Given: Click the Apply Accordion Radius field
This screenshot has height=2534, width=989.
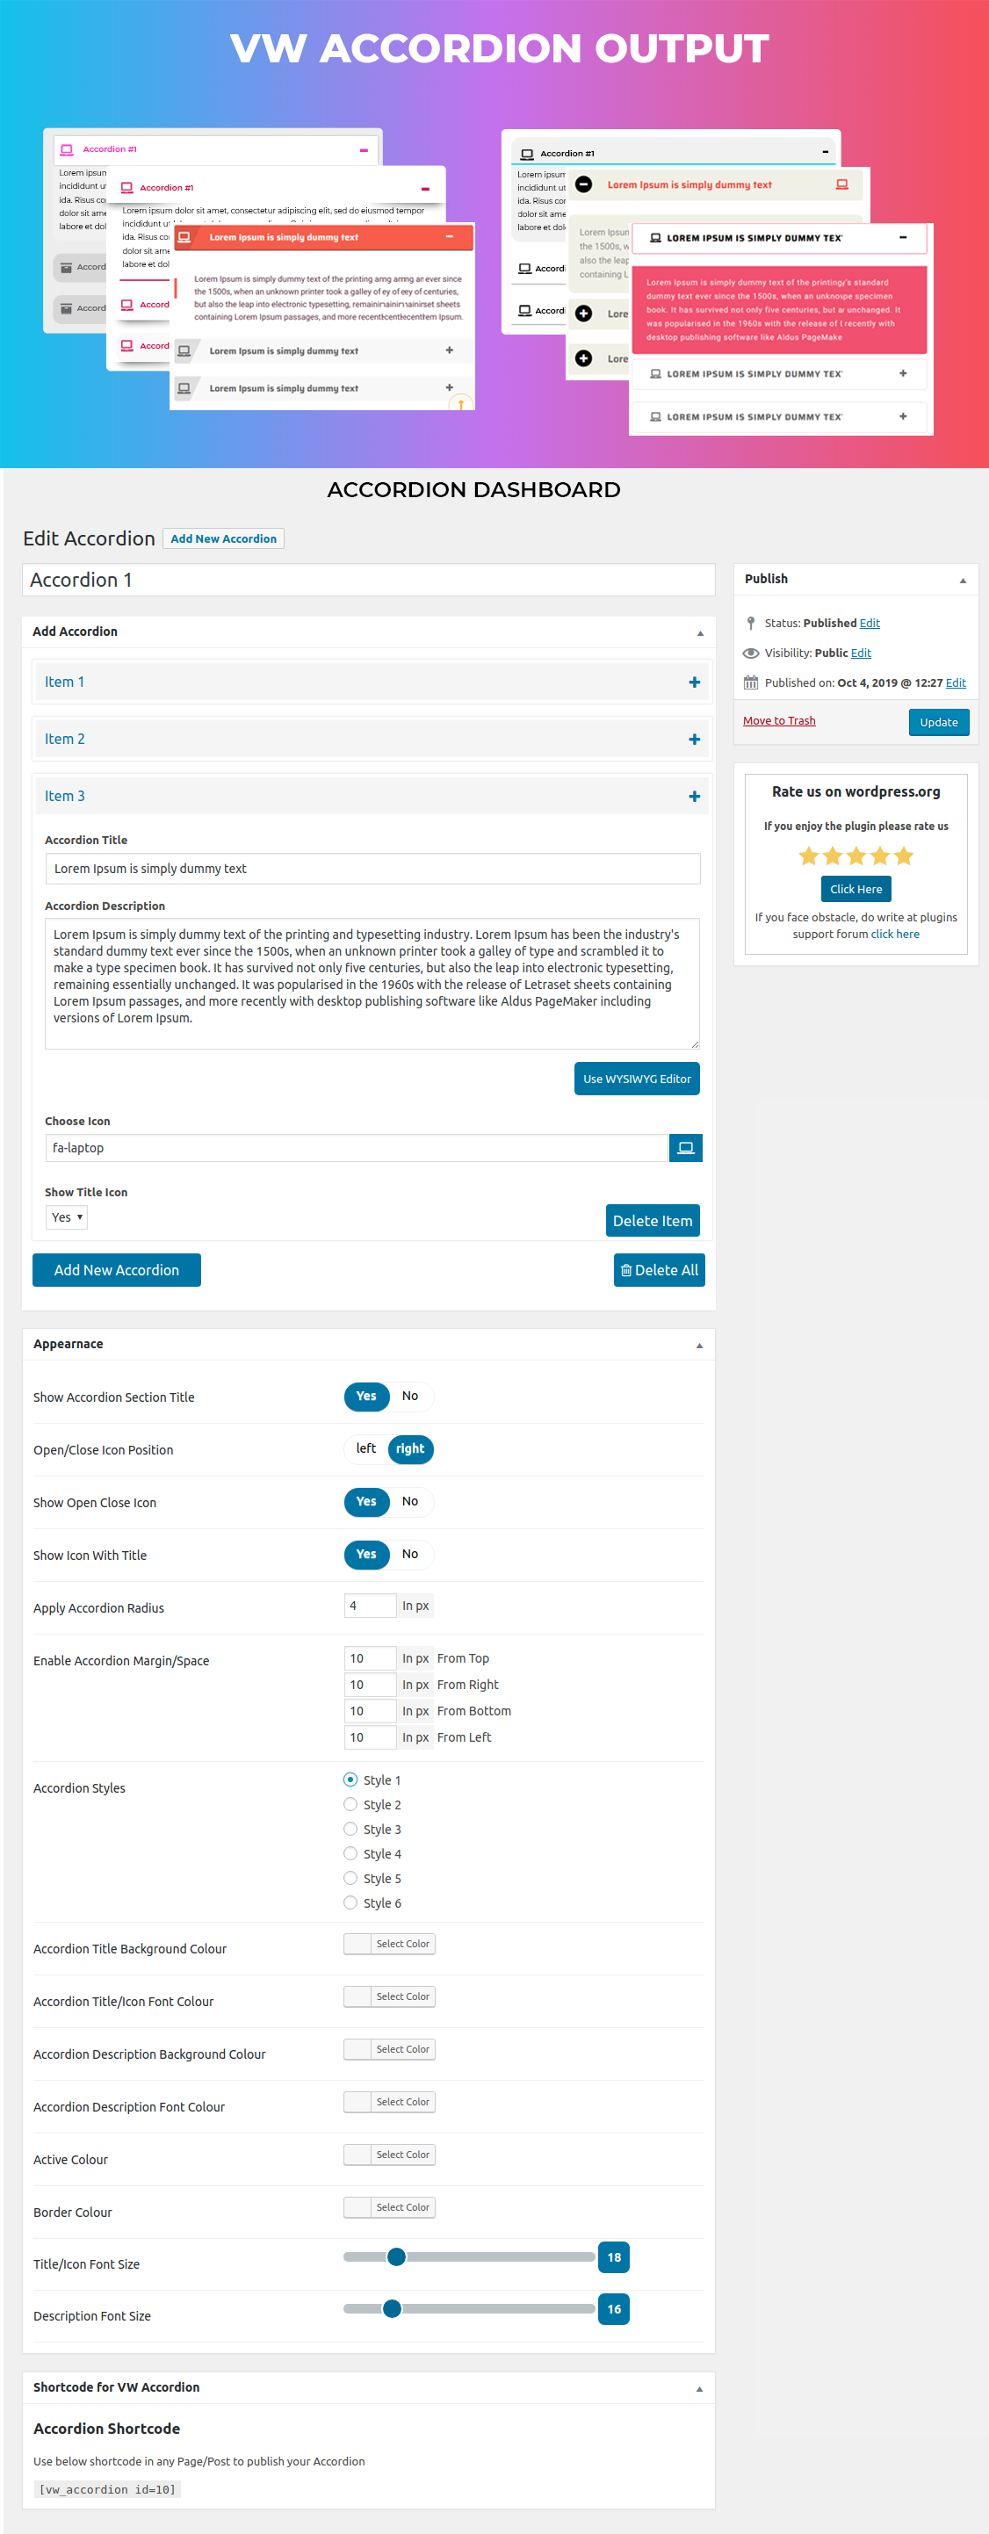Looking at the screenshot, I should [x=370, y=1606].
